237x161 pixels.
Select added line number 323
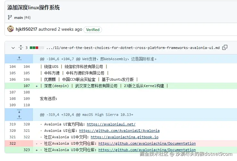pos(27,150)
